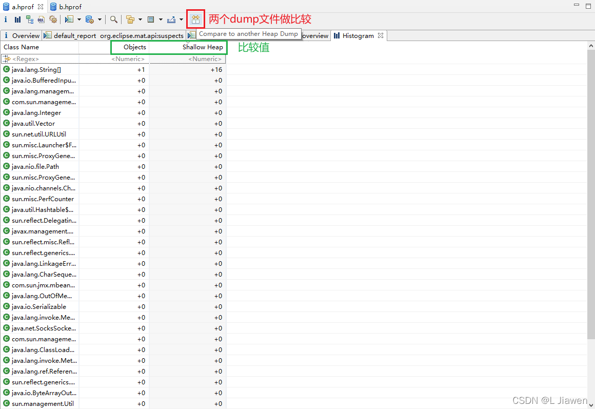Select the java.util.Vector row

pyautogui.click(x=113, y=124)
